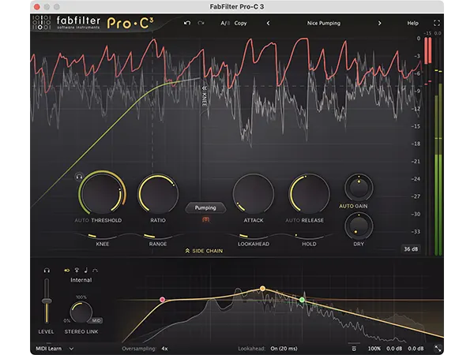Click the 100% mix value
The width and height of the screenshot is (474, 355).
374,349
